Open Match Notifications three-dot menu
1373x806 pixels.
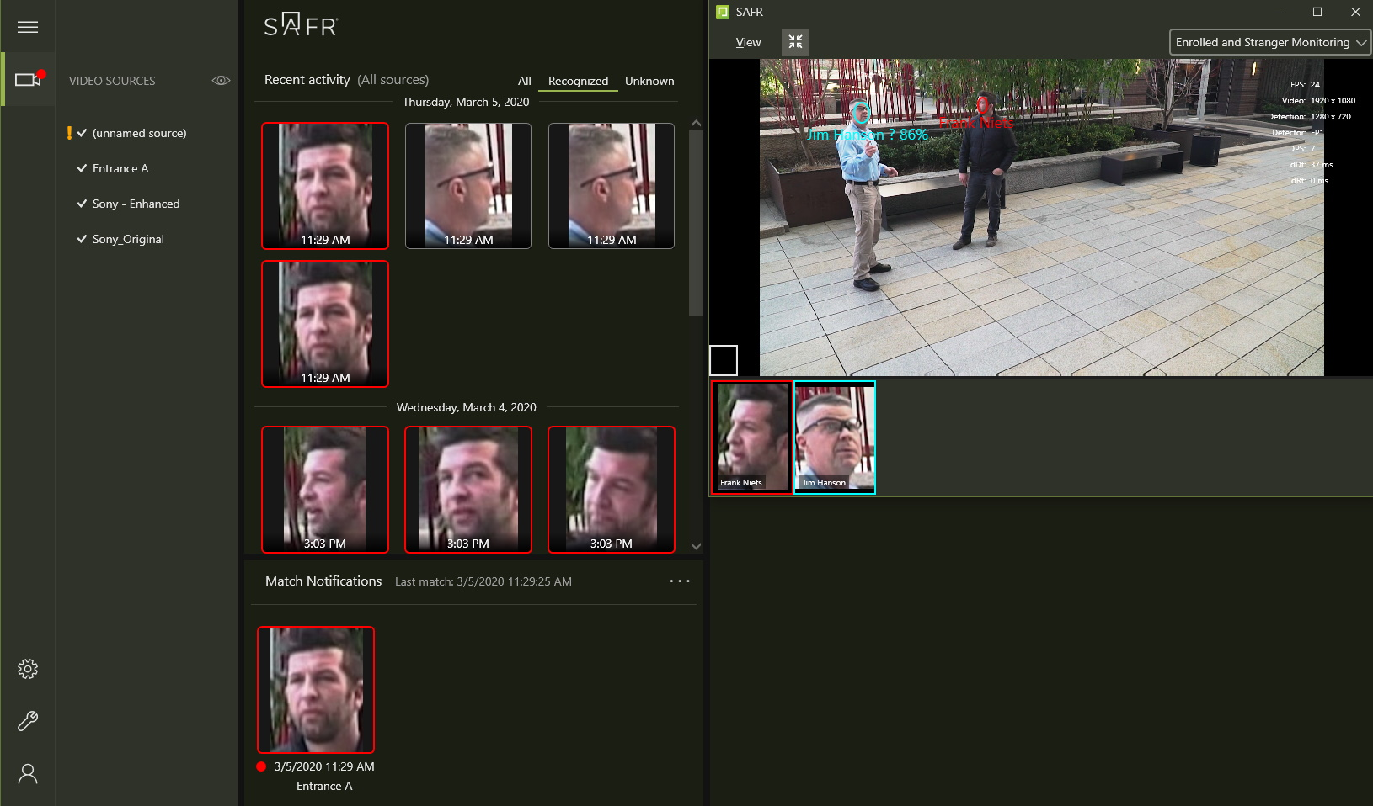click(x=679, y=581)
